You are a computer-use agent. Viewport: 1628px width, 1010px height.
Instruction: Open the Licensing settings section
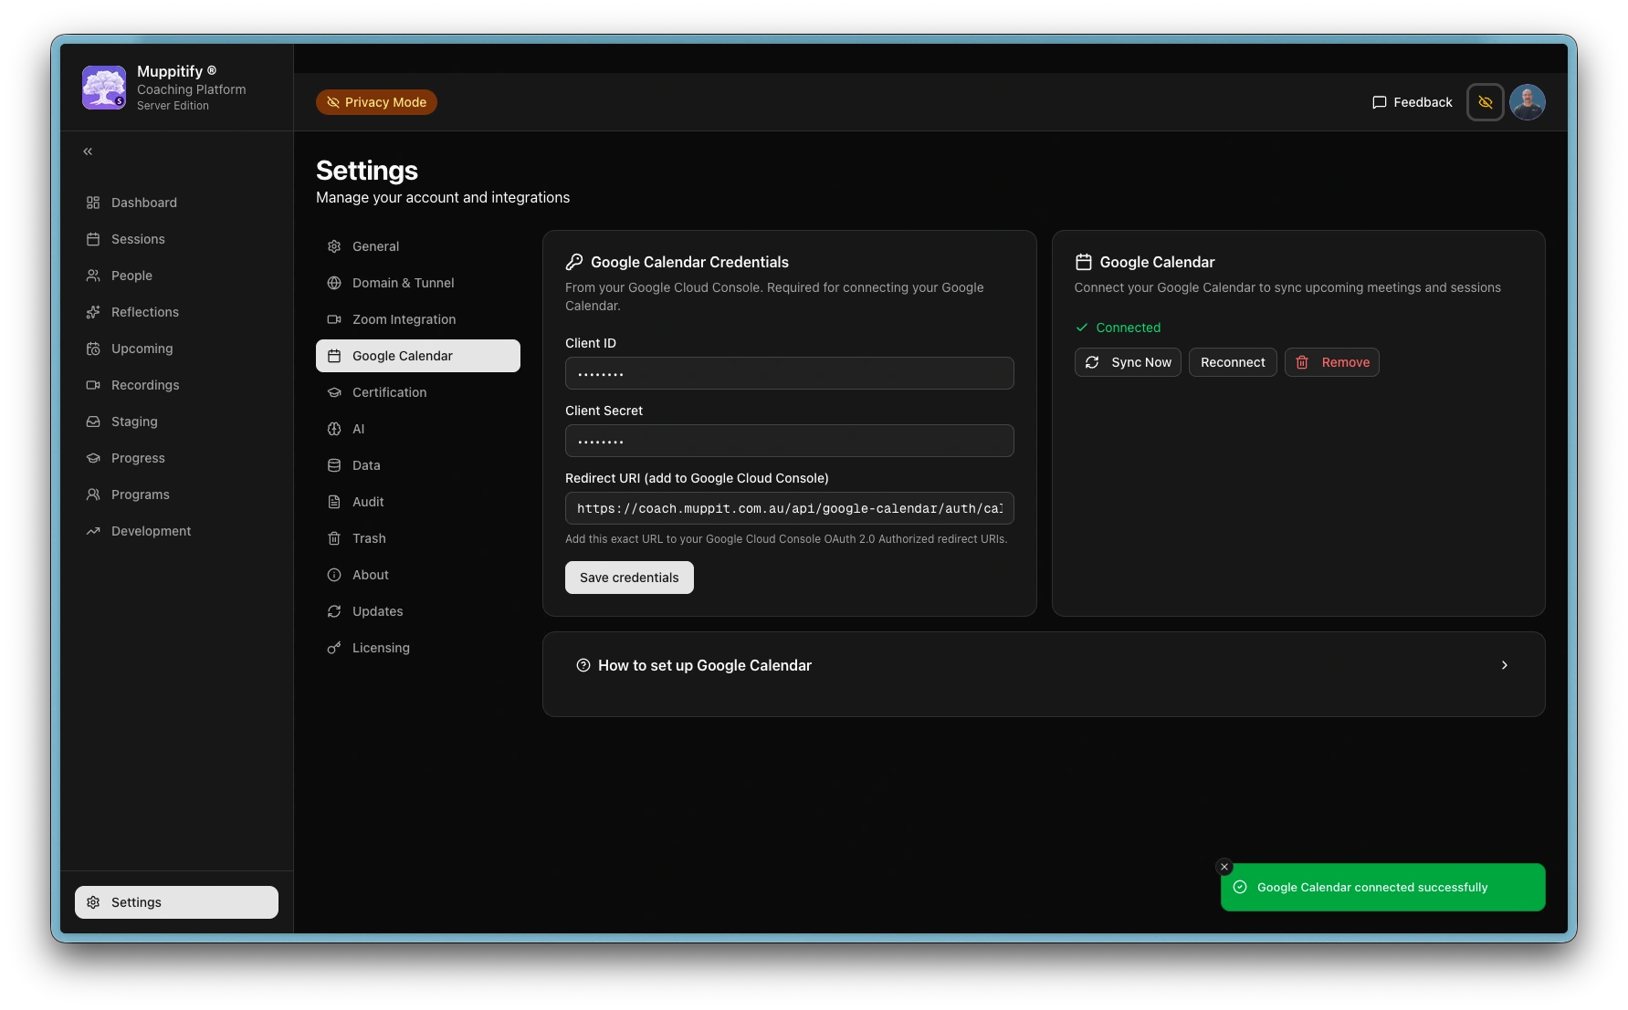tap(381, 648)
